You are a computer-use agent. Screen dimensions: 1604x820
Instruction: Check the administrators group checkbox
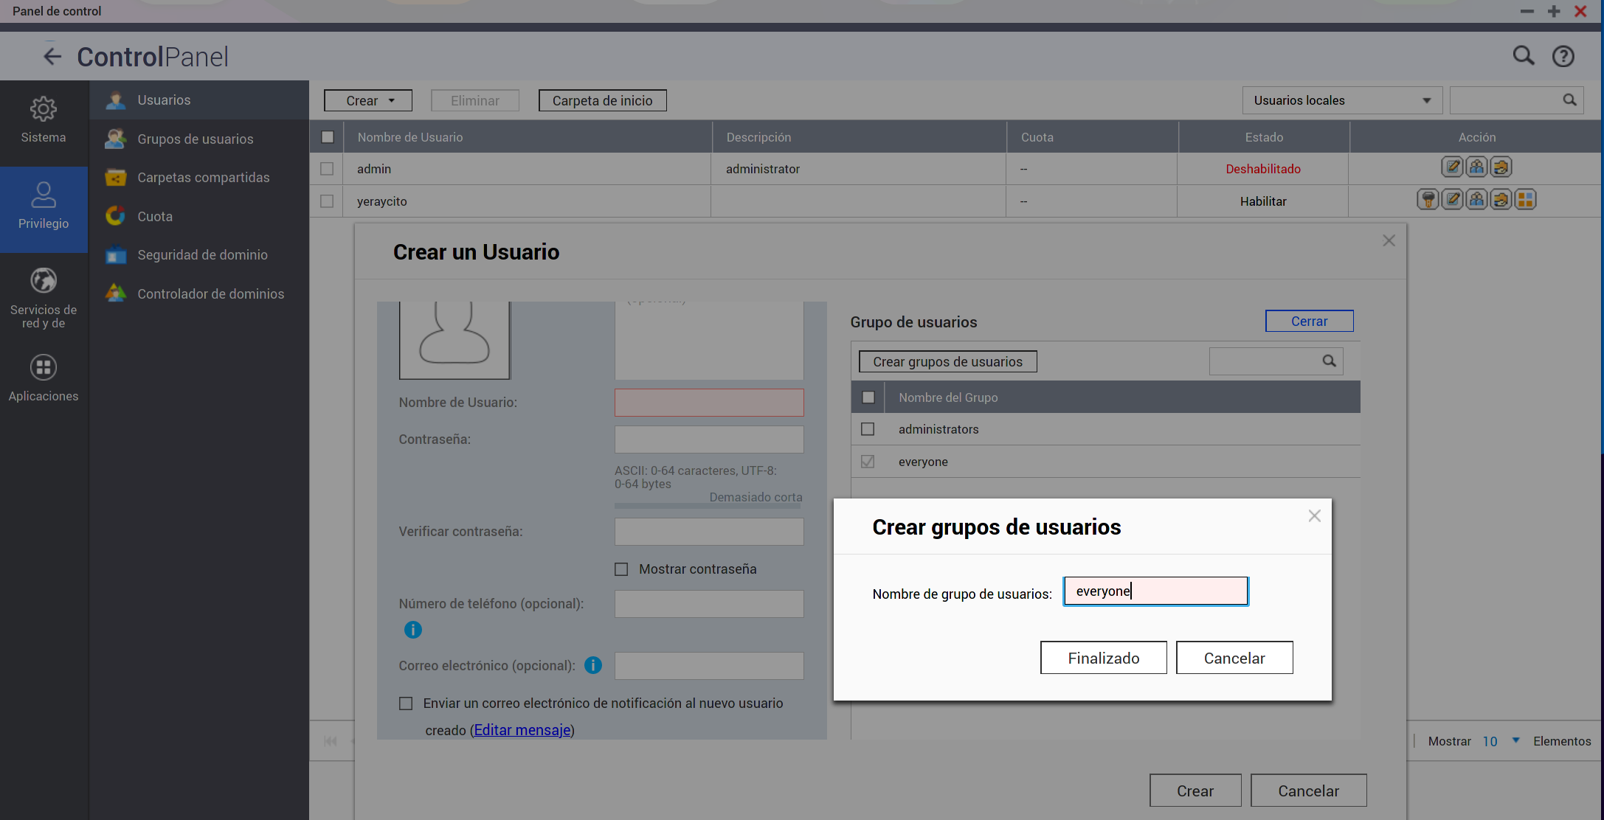[868, 429]
